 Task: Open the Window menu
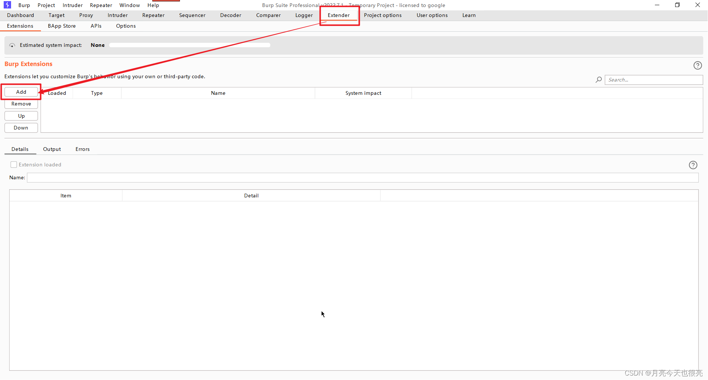tap(129, 5)
